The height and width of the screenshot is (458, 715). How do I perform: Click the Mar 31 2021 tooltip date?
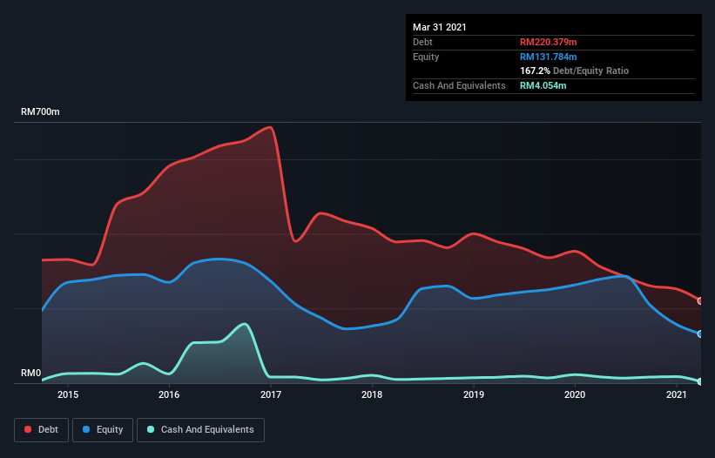tap(440, 27)
